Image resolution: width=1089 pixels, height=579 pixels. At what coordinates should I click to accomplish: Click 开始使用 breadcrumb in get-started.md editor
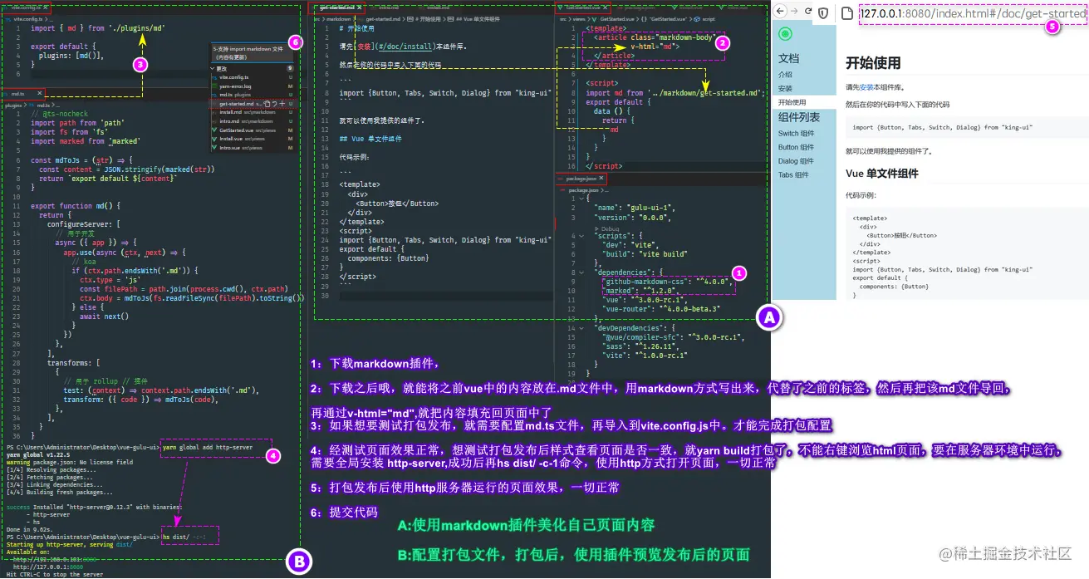click(428, 19)
